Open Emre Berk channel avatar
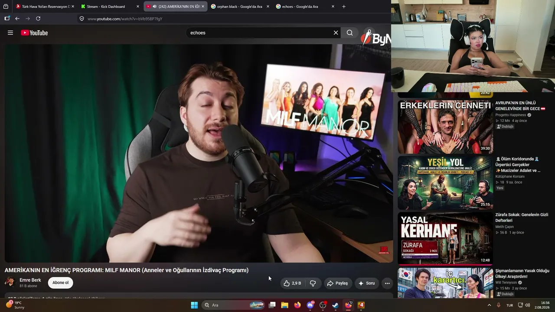Viewport: 555px width, 312px height. tap(10, 283)
